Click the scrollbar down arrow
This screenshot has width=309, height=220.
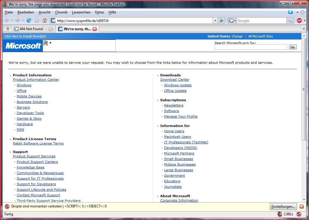pyautogui.click(x=304, y=200)
